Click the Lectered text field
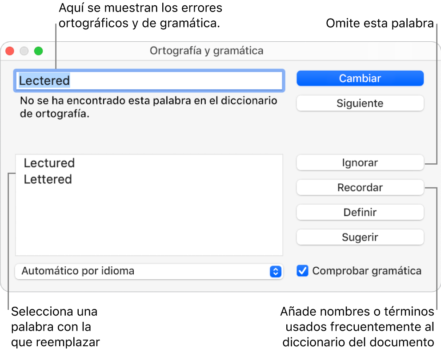441x352 pixels. tap(149, 81)
